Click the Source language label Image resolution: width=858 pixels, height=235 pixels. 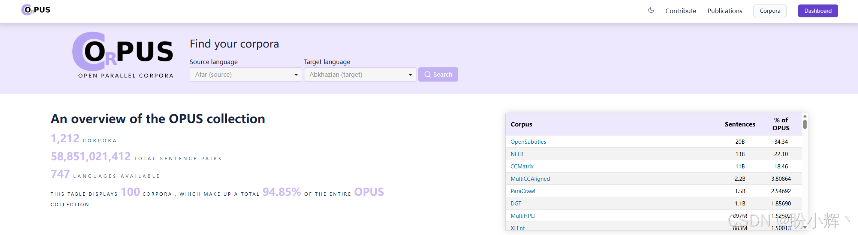(214, 62)
